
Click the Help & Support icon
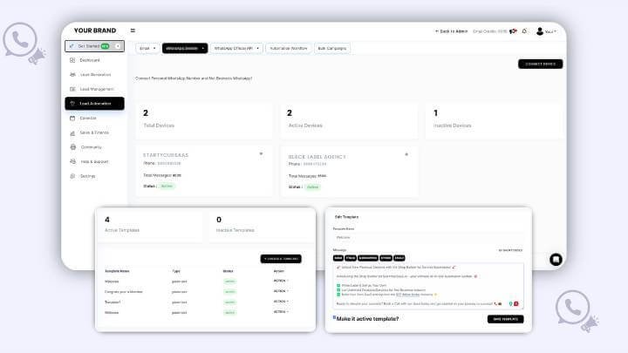tap(72, 161)
